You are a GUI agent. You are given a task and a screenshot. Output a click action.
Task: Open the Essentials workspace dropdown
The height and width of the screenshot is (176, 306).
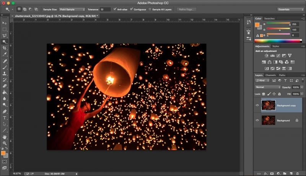pos(290,9)
